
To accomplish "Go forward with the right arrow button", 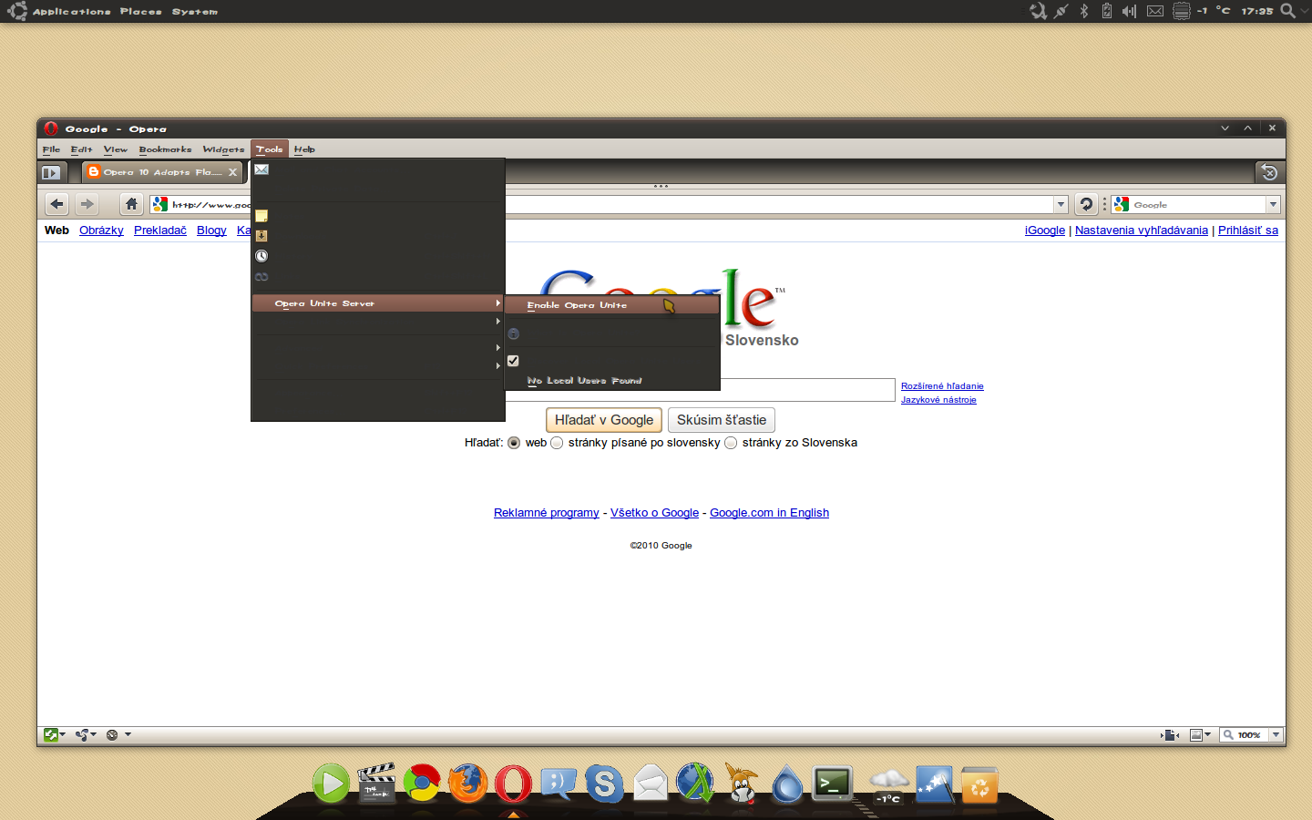I will pyautogui.click(x=87, y=204).
